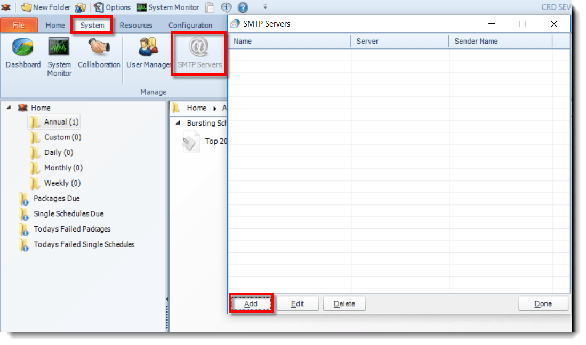Image resolution: width=586 pixels, height=345 pixels.
Task: Open the Dashboard from the System ribbon
Action: (22, 53)
